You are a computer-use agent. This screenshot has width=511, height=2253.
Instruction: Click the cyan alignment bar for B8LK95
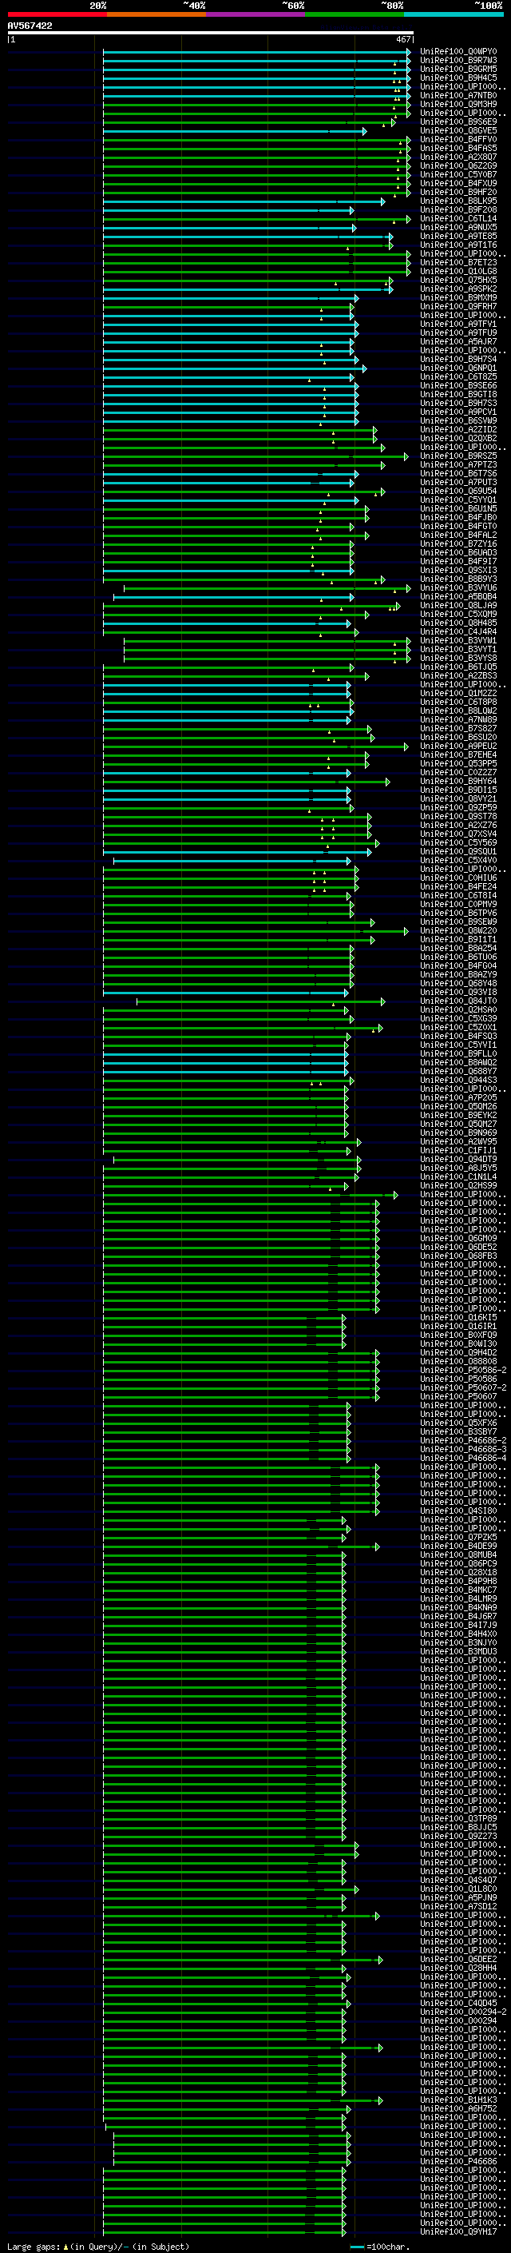[x=244, y=201]
